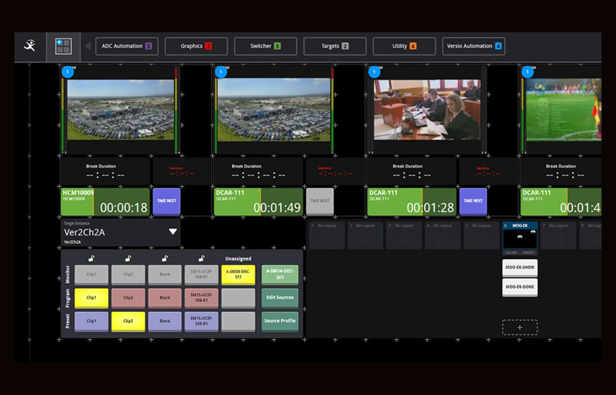The image size is (616, 395).
Task: Open the Versio Automation tab
Action: (x=473, y=46)
